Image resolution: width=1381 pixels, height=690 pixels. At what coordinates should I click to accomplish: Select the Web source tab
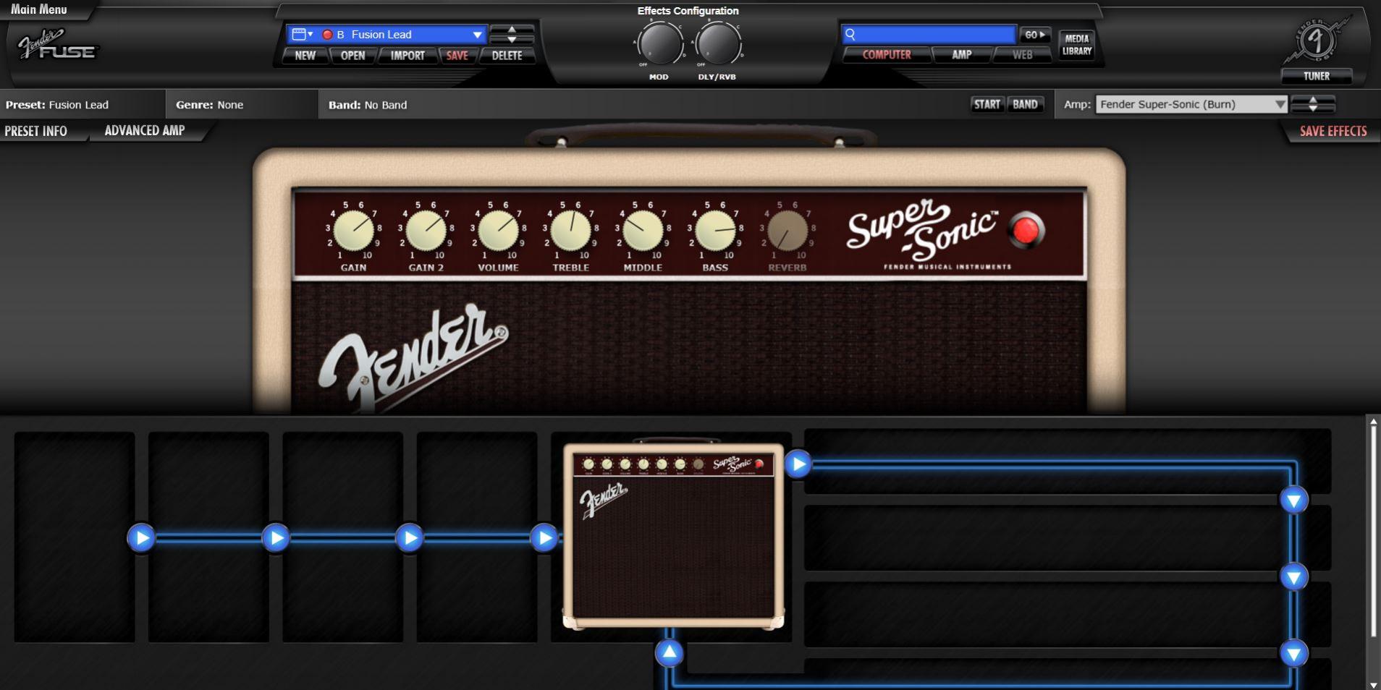[x=1022, y=54]
